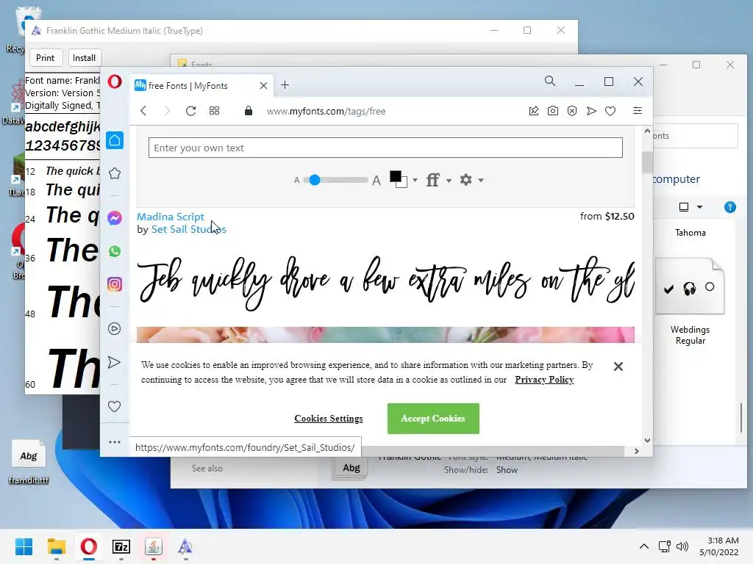Open the Bookmarks star in the Opera sidebar
This screenshot has width=753, height=564.
115,173
